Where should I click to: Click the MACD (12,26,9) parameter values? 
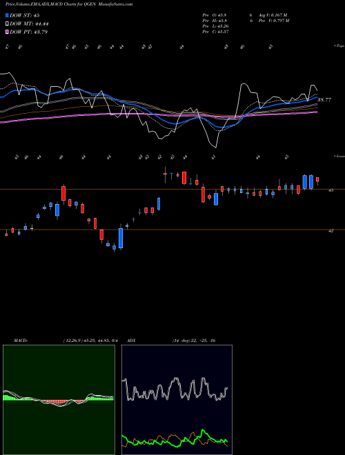pyautogui.click(x=90, y=341)
